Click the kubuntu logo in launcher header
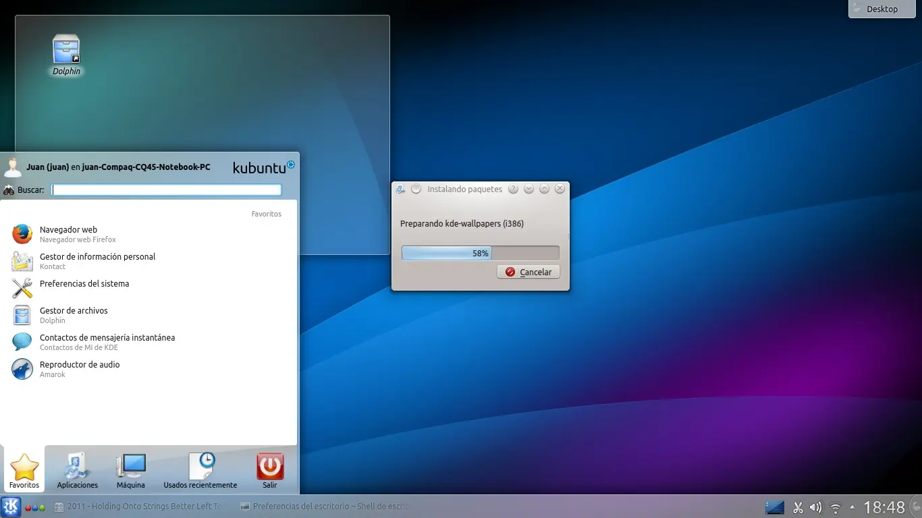 pos(263,167)
